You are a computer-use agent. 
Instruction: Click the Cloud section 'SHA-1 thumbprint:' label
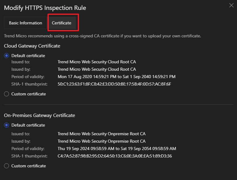pyautogui.click(x=29, y=84)
